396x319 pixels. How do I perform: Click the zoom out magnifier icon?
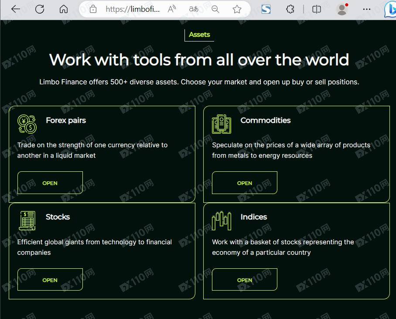(x=215, y=9)
